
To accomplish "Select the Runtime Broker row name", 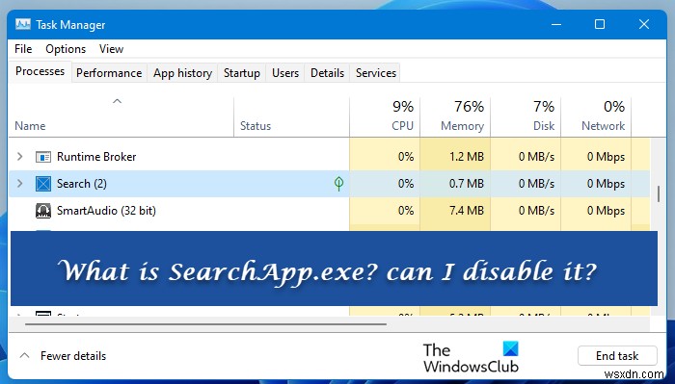I will coord(96,157).
